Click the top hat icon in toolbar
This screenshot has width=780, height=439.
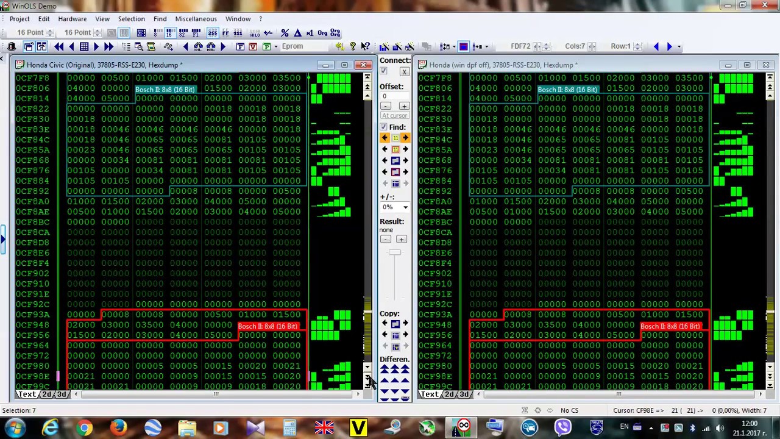(12, 46)
